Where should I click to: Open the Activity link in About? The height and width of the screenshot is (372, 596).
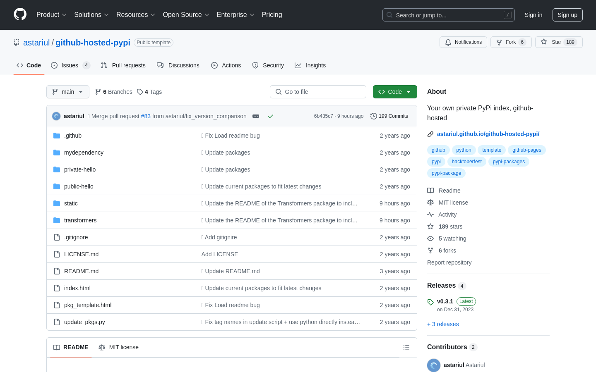[x=442, y=215]
